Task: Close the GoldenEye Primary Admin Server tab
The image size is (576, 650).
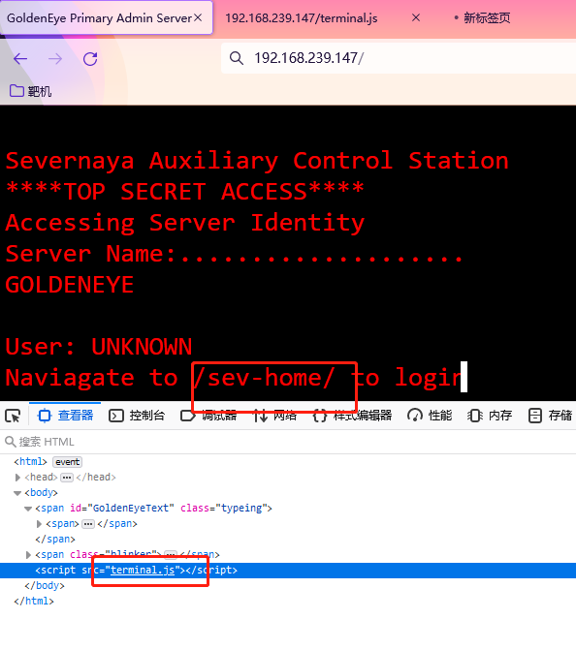Action: click(198, 17)
